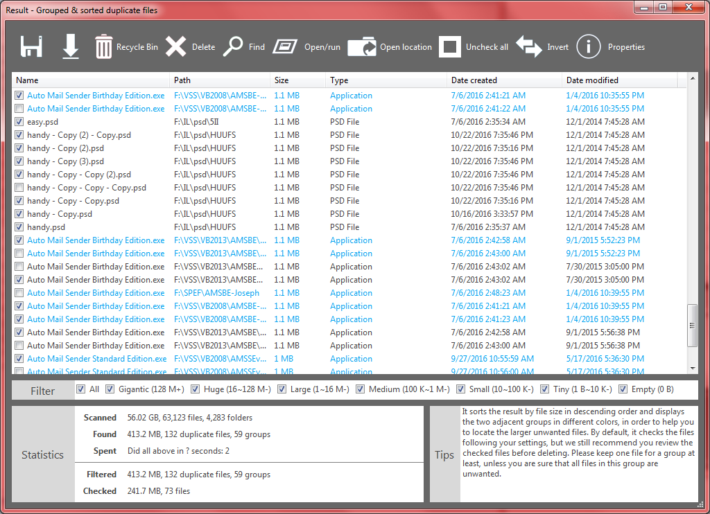Click the Open location label
The image size is (710, 514).
[406, 47]
